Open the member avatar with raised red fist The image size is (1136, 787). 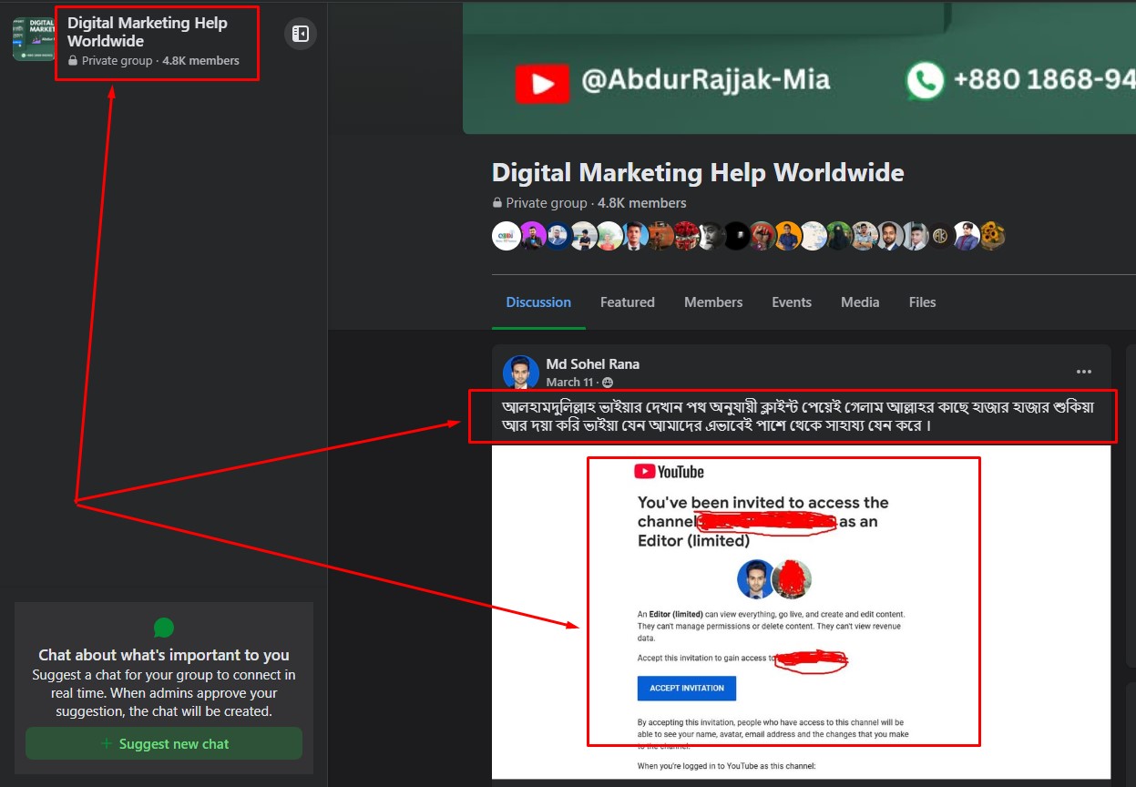click(762, 236)
